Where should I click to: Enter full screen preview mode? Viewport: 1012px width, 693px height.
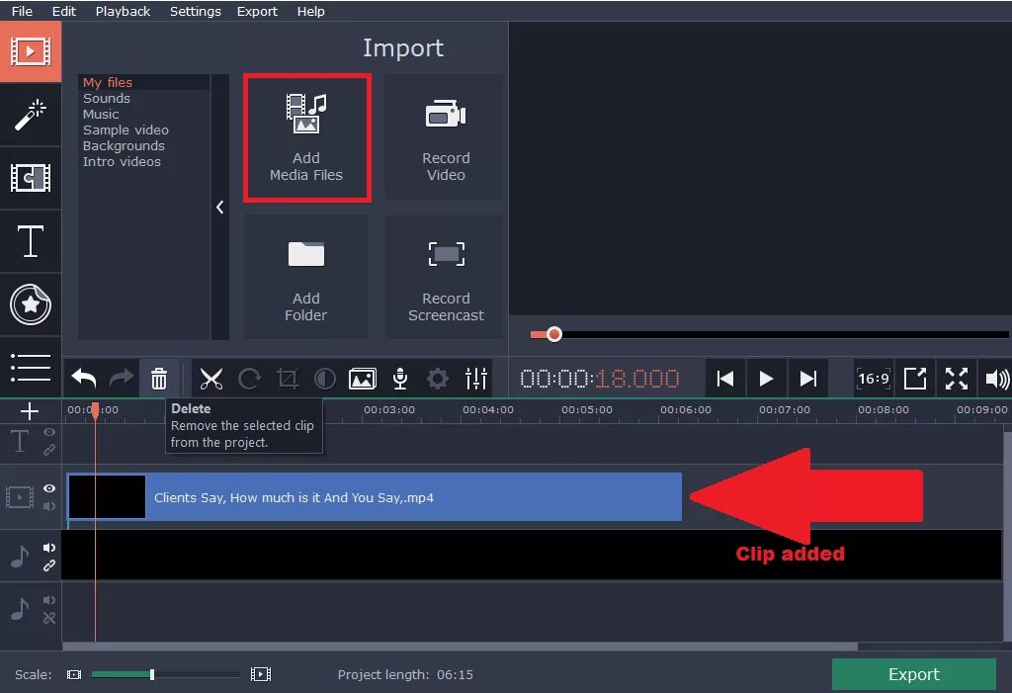[957, 379]
